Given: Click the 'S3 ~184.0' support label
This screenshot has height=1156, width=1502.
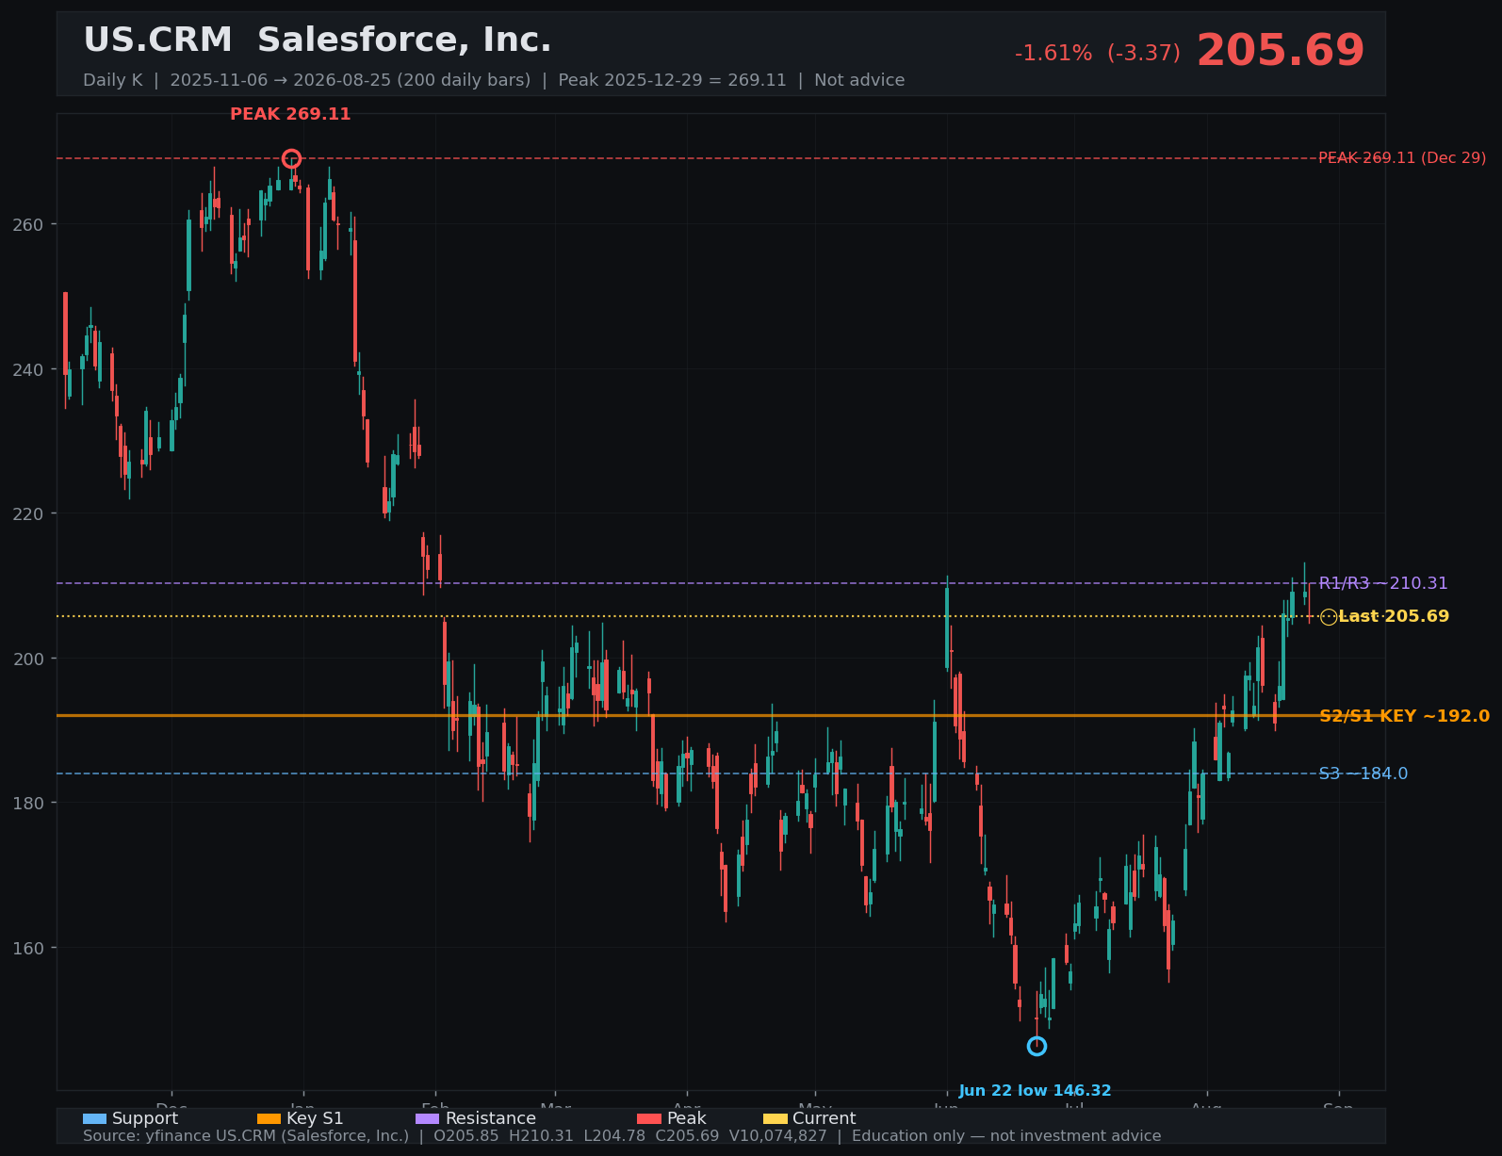Looking at the screenshot, I should [1363, 773].
